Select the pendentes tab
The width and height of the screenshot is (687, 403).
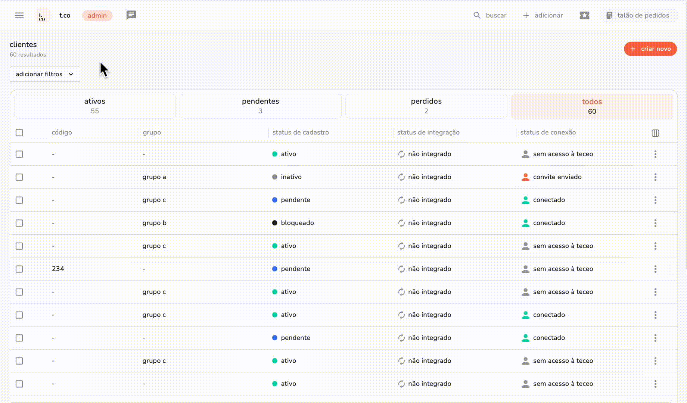click(260, 106)
